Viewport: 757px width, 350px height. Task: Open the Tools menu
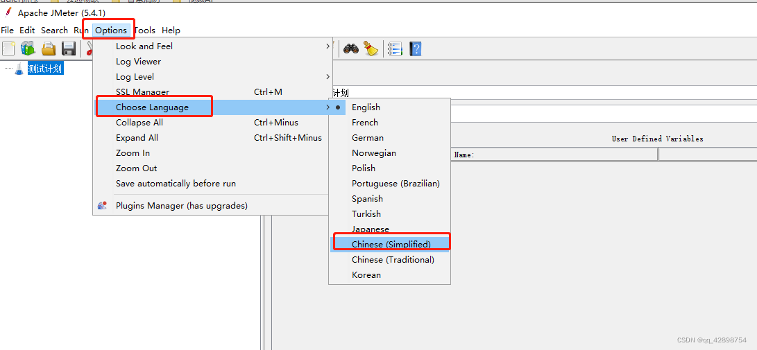click(144, 30)
